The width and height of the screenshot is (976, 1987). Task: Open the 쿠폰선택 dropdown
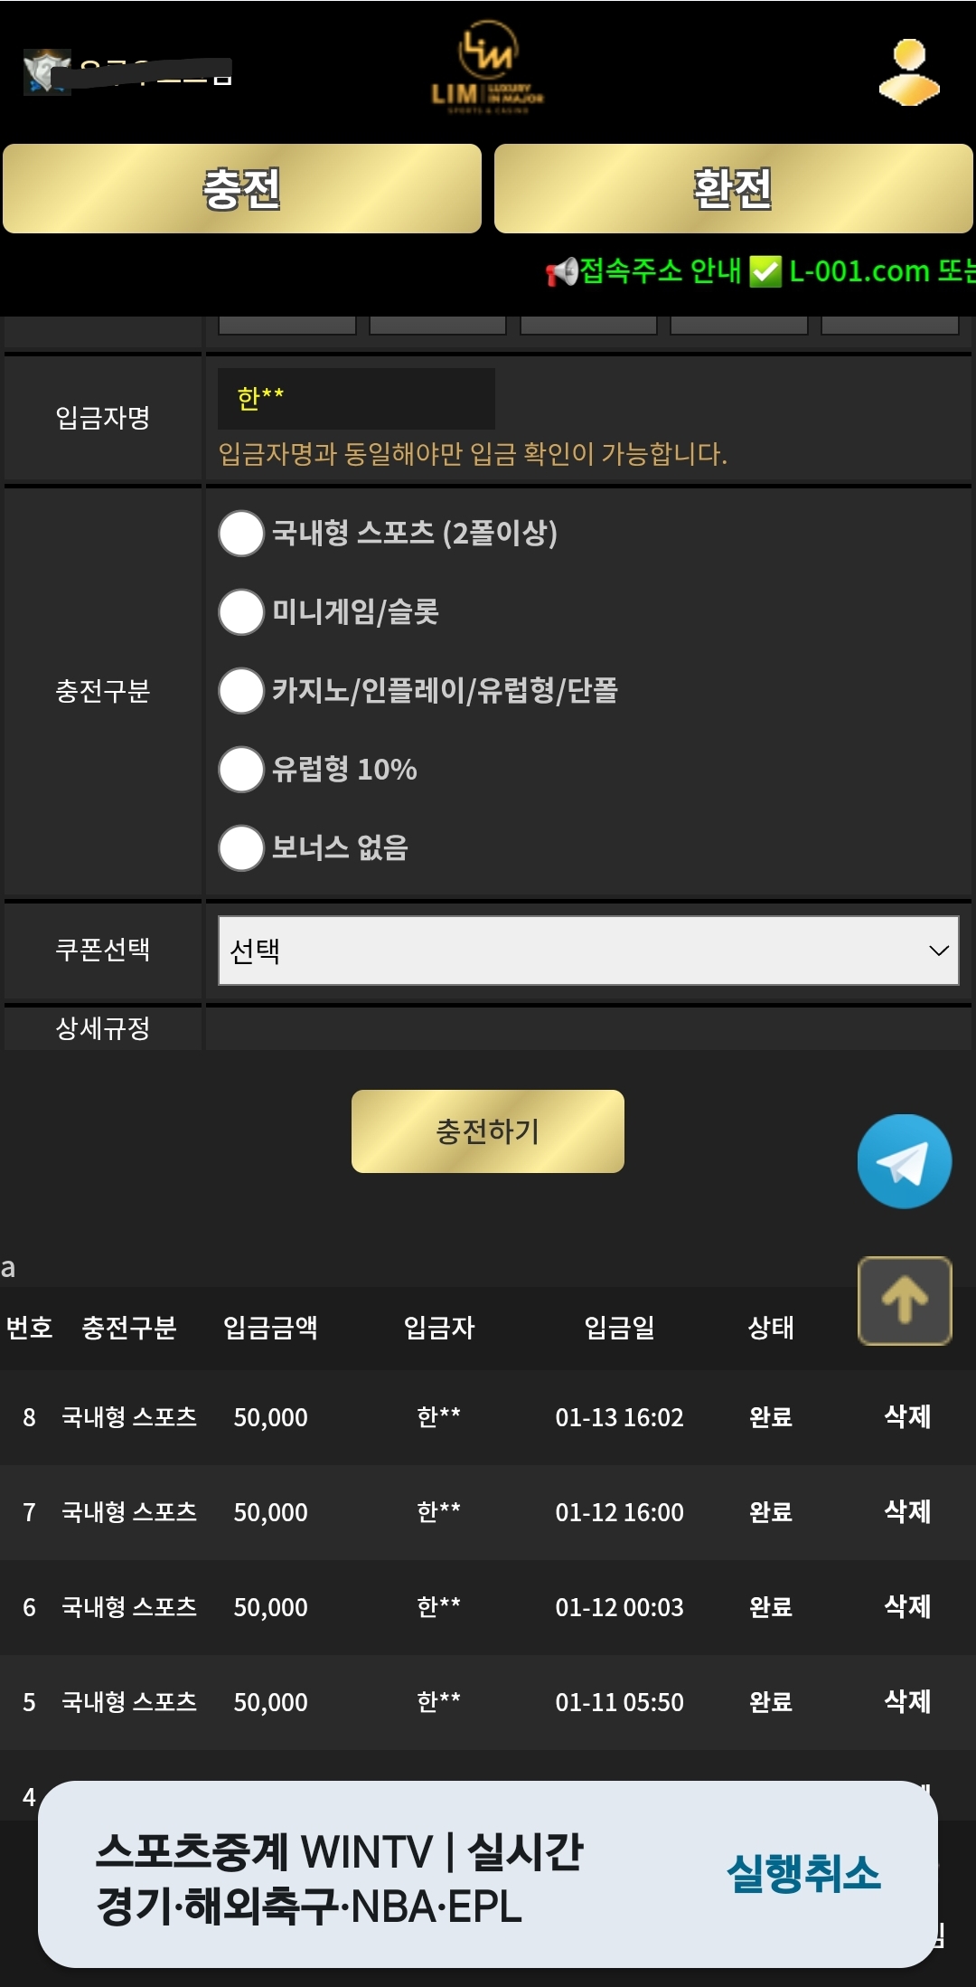(587, 951)
